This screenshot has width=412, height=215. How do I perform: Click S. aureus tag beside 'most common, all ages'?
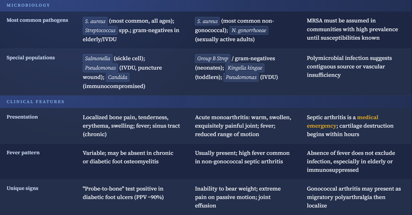point(95,21)
